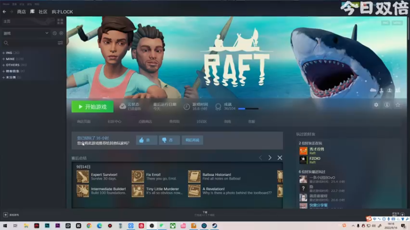410x230 pixels.
Task: Open the Windows Start menu
Action: pyautogui.click(x=5, y=225)
